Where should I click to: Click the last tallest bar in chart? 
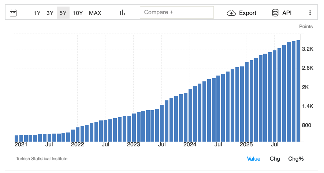click(298, 91)
